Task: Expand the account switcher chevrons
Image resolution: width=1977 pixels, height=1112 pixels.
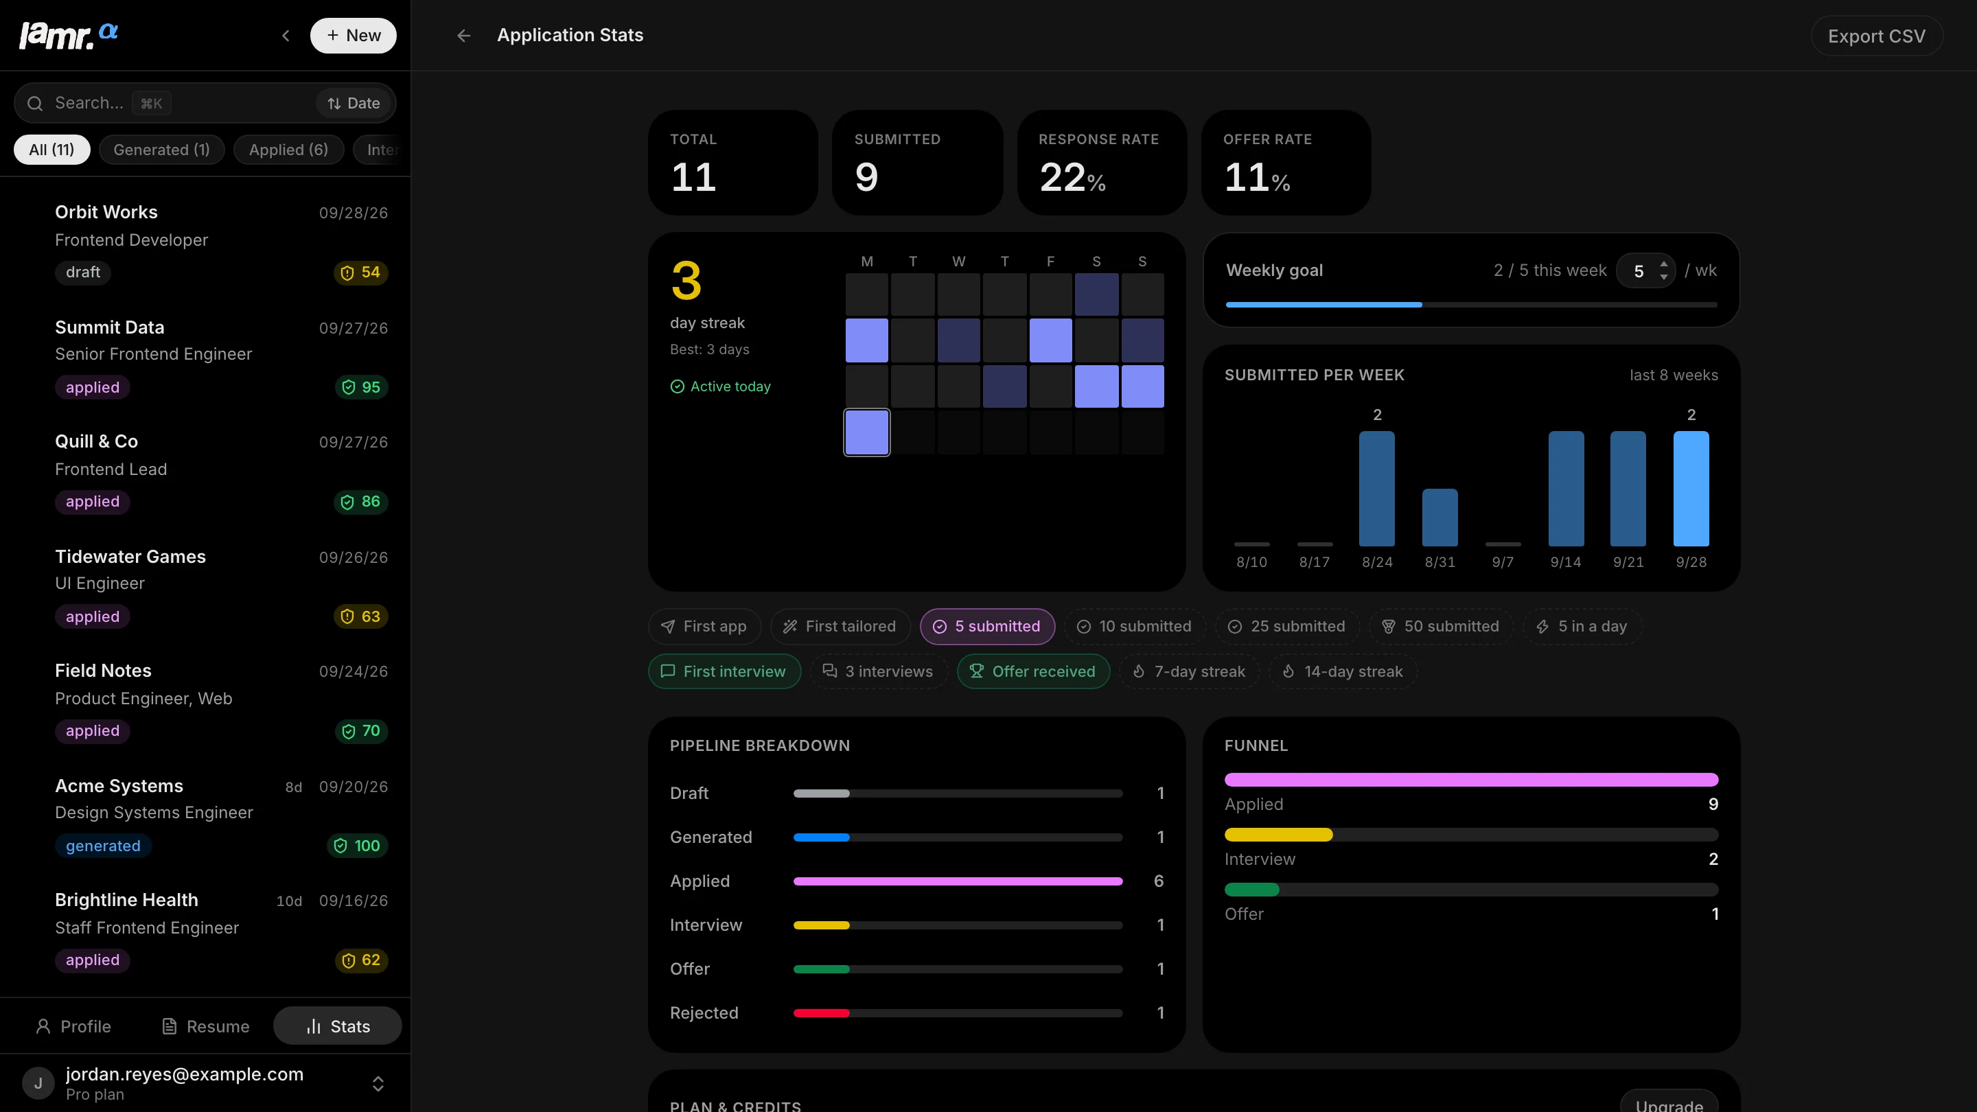Action: (378, 1083)
